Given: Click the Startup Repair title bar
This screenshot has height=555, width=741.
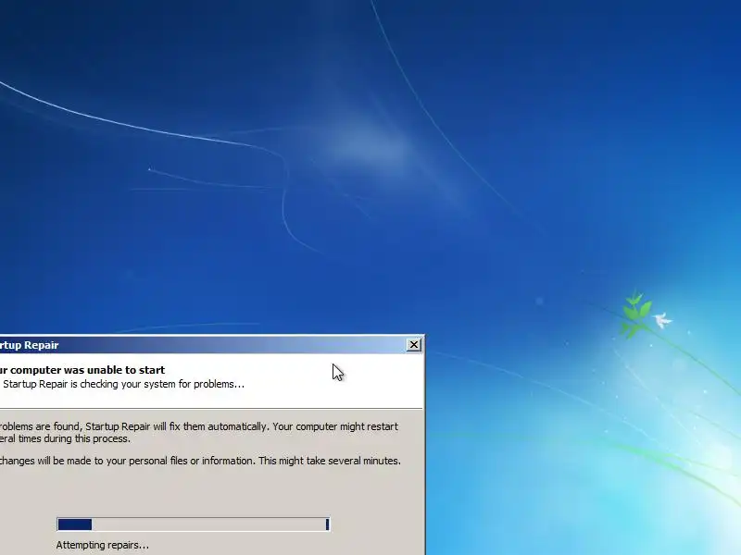Looking at the screenshot, I should [x=212, y=345].
